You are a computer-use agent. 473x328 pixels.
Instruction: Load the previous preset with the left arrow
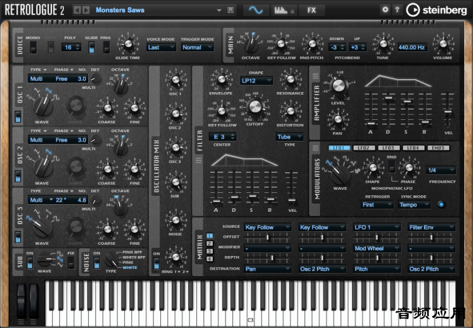pyautogui.click(x=77, y=10)
